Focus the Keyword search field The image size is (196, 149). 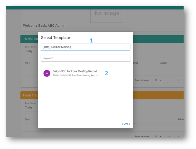point(85,58)
